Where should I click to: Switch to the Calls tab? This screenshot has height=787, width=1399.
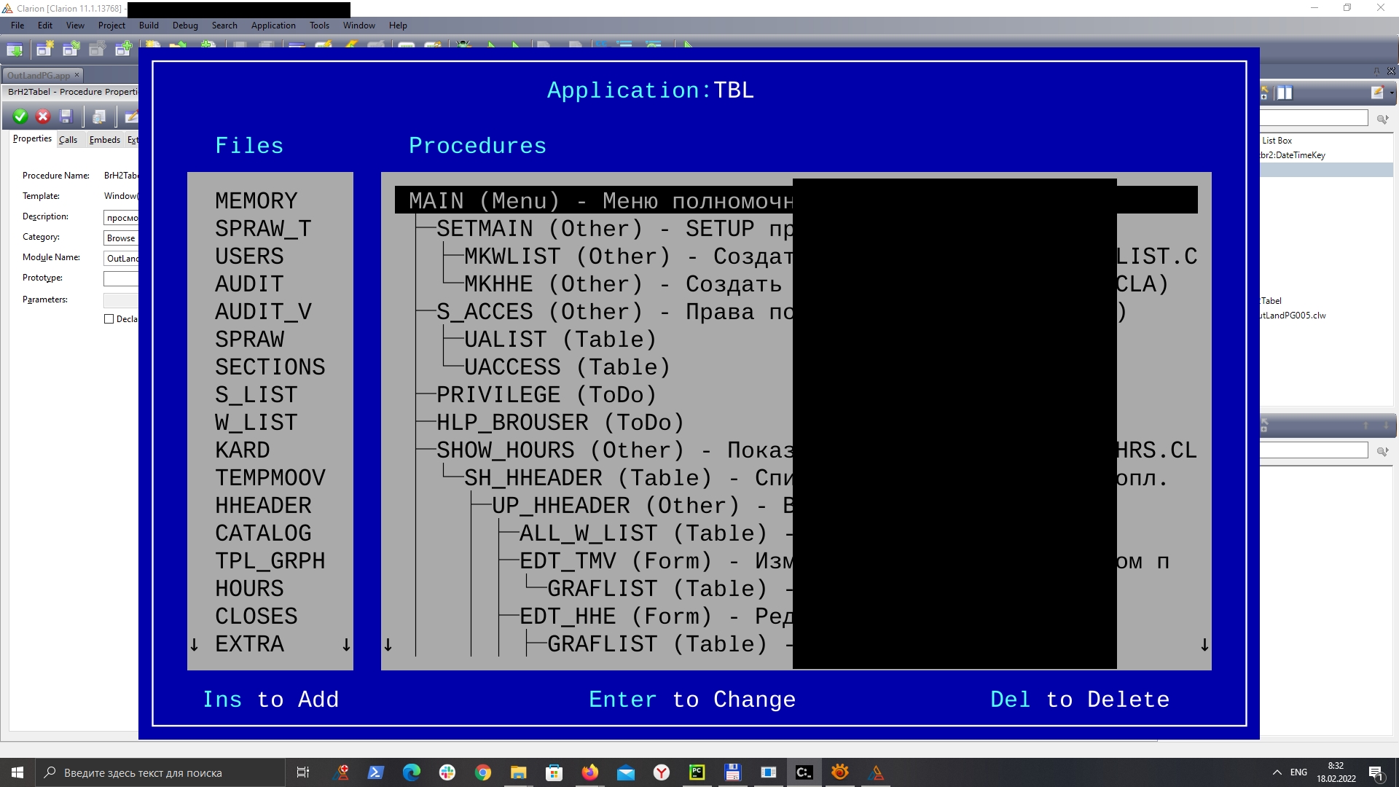(68, 140)
